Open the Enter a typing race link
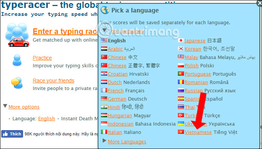The image size is (262, 149). (65, 31)
